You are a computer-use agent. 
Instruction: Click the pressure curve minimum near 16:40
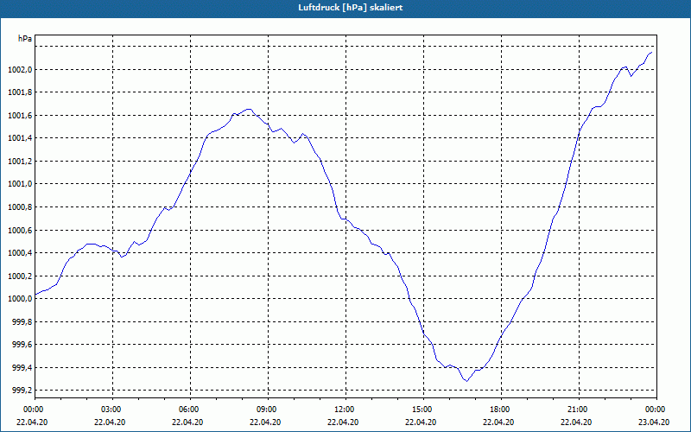tap(466, 381)
